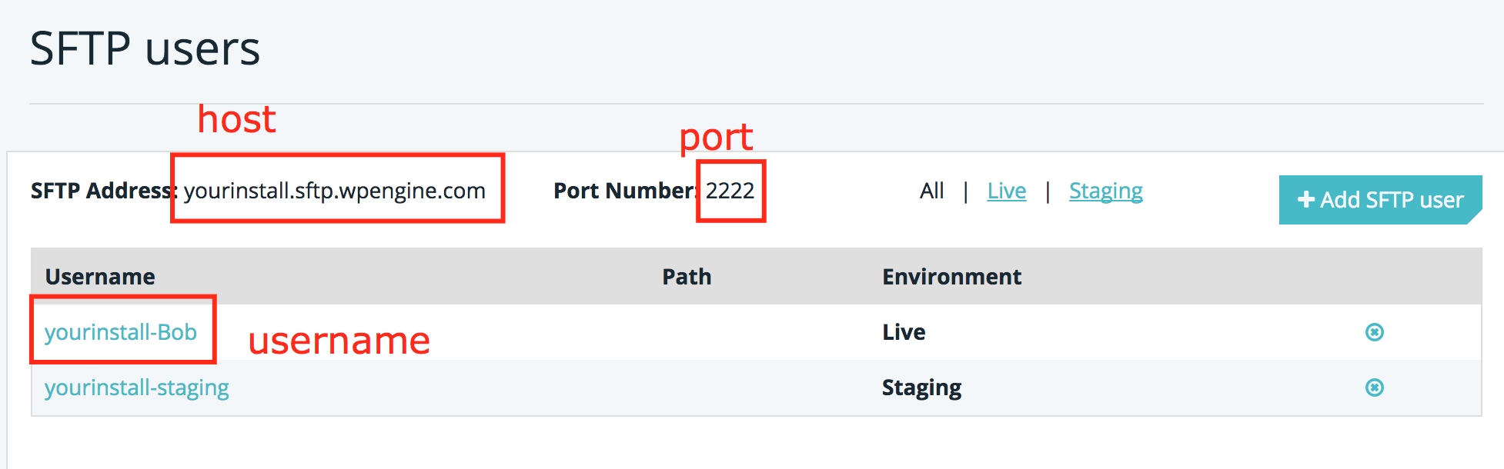The width and height of the screenshot is (1504, 469).
Task: Click the Port Number label
Action: coord(623,191)
